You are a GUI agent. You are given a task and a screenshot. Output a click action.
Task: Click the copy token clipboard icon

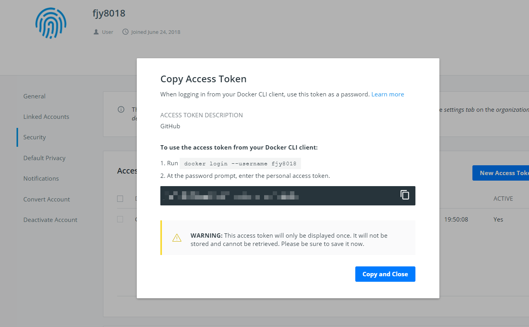click(405, 195)
